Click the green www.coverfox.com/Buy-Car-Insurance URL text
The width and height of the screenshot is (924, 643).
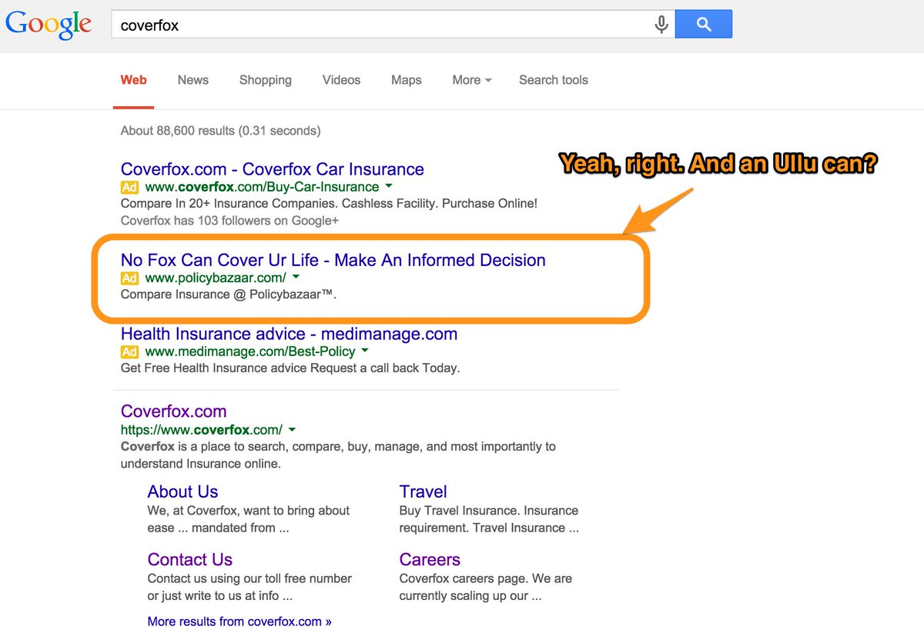coord(262,187)
